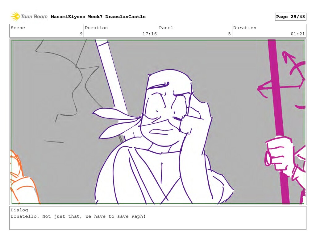Click scene duration value 17:16
The height and width of the screenshot is (244, 316).
[x=150, y=34]
